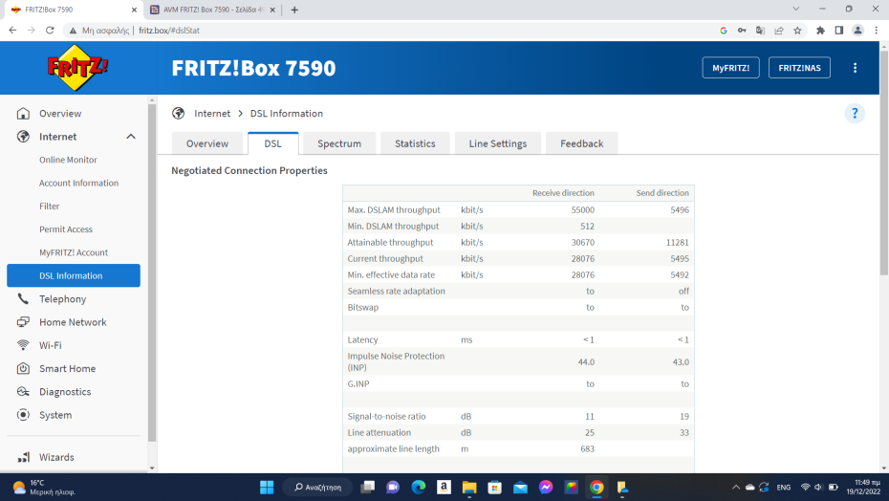Open File Explorer from the taskbar
889x501 pixels.
(x=469, y=488)
